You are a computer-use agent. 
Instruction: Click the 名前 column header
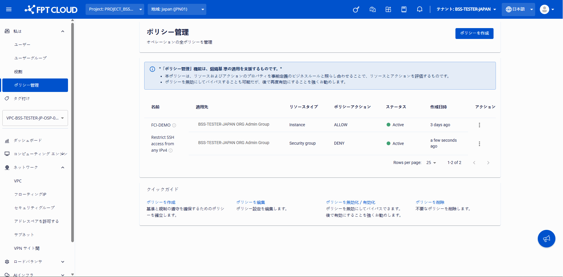pos(155,107)
